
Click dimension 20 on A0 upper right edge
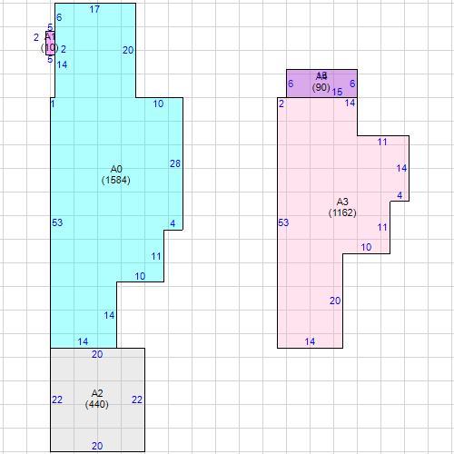[x=128, y=50]
